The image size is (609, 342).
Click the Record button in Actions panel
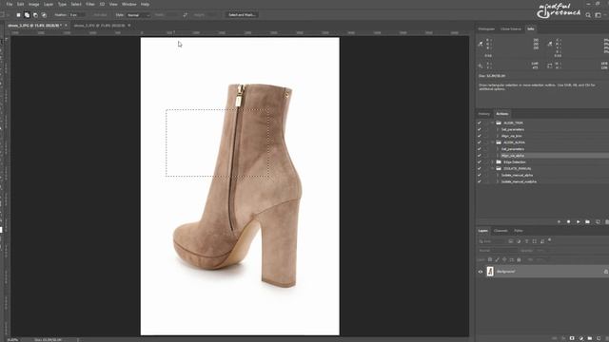click(x=569, y=221)
